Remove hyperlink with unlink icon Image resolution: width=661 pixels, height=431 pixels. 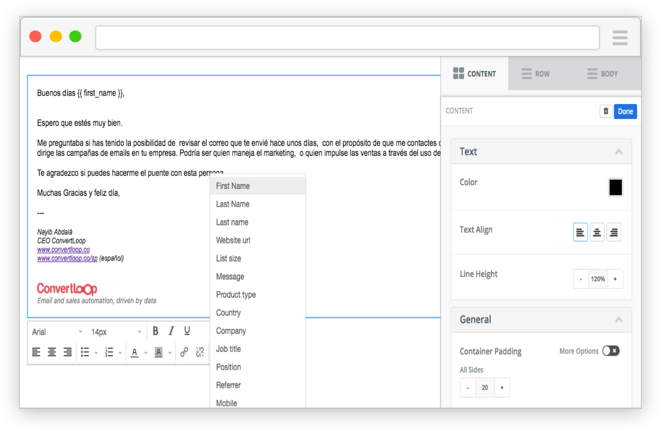200,352
